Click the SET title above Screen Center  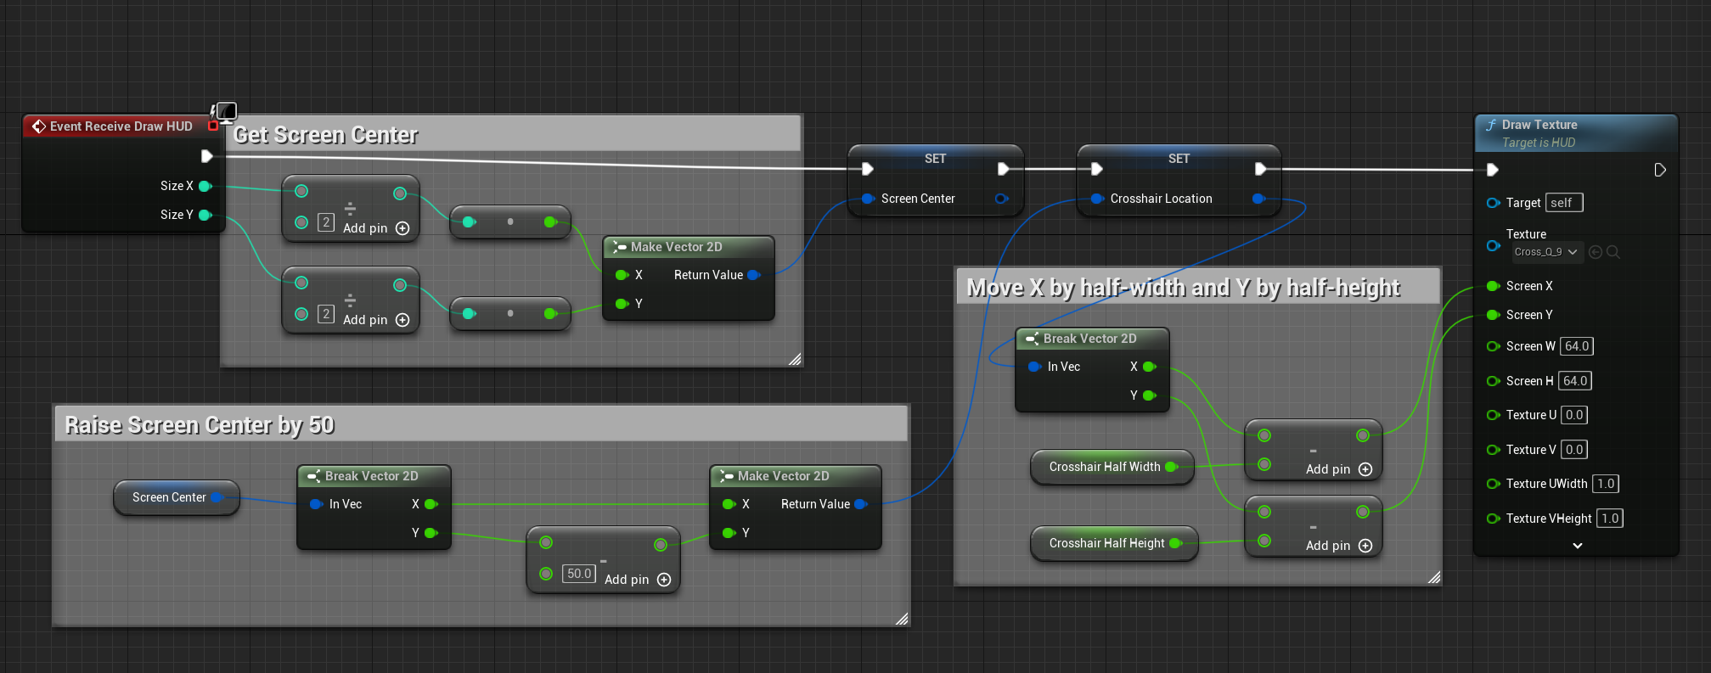point(935,159)
